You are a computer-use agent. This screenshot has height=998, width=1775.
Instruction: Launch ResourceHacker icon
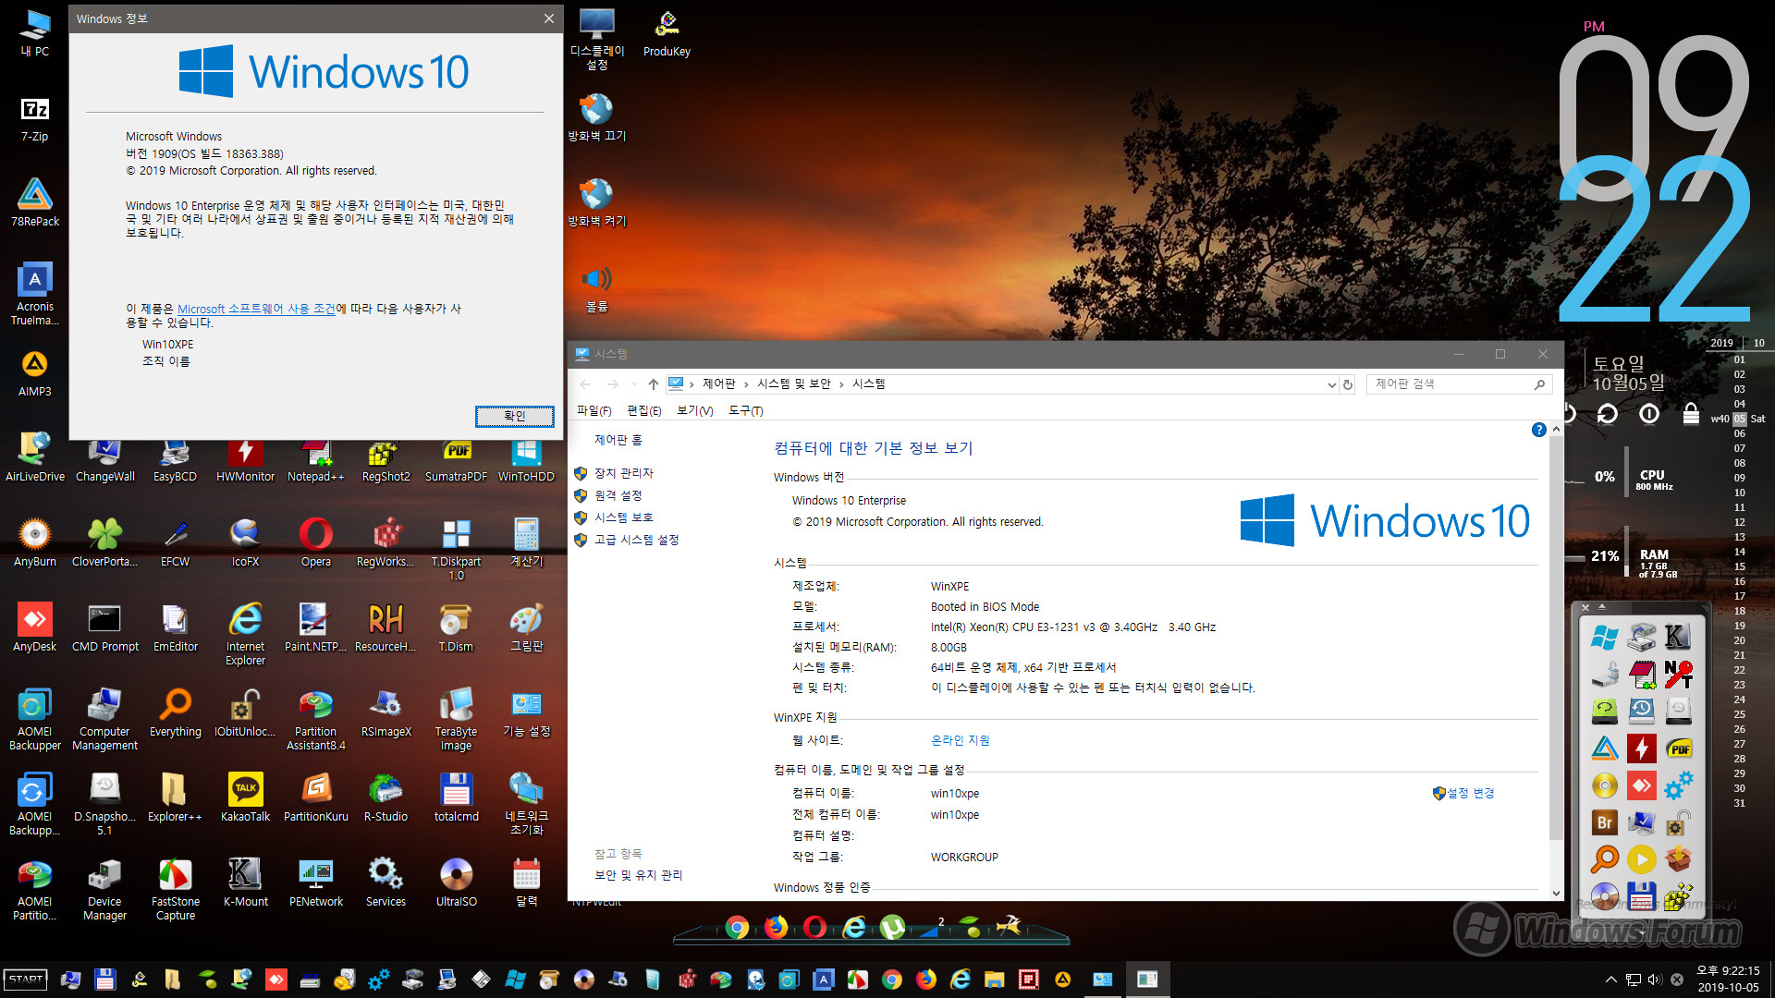tap(386, 627)
